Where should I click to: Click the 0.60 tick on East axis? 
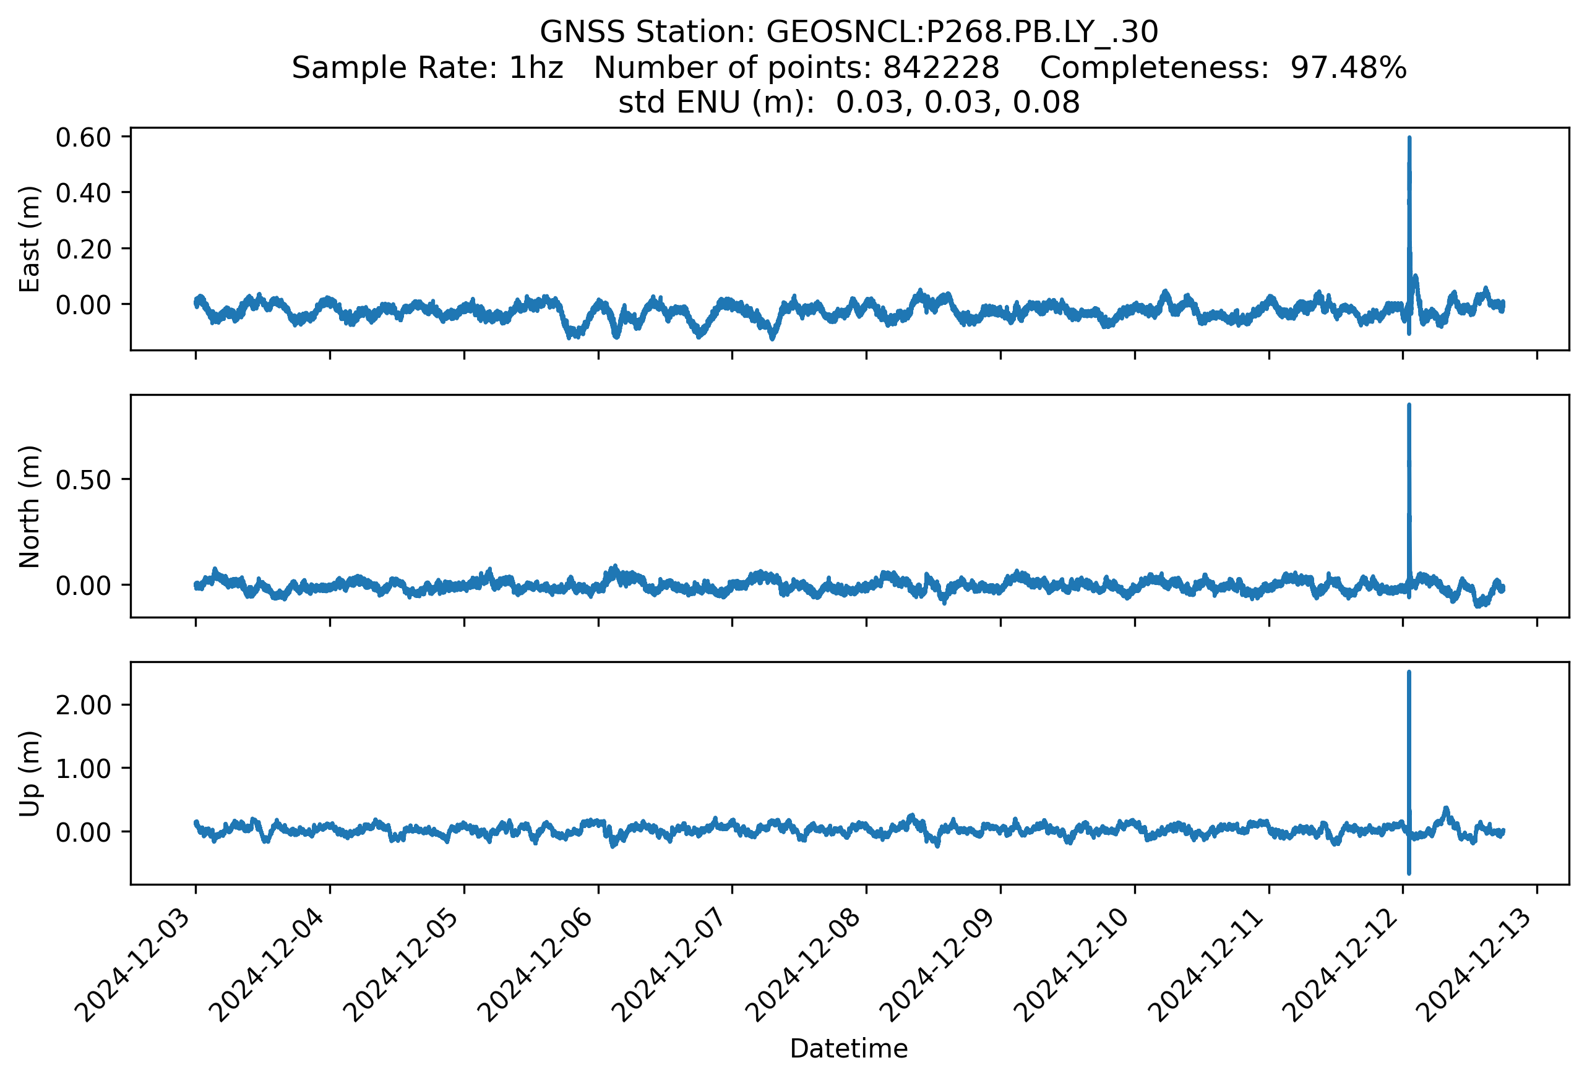pyautogui.click(x=84, y=137)
